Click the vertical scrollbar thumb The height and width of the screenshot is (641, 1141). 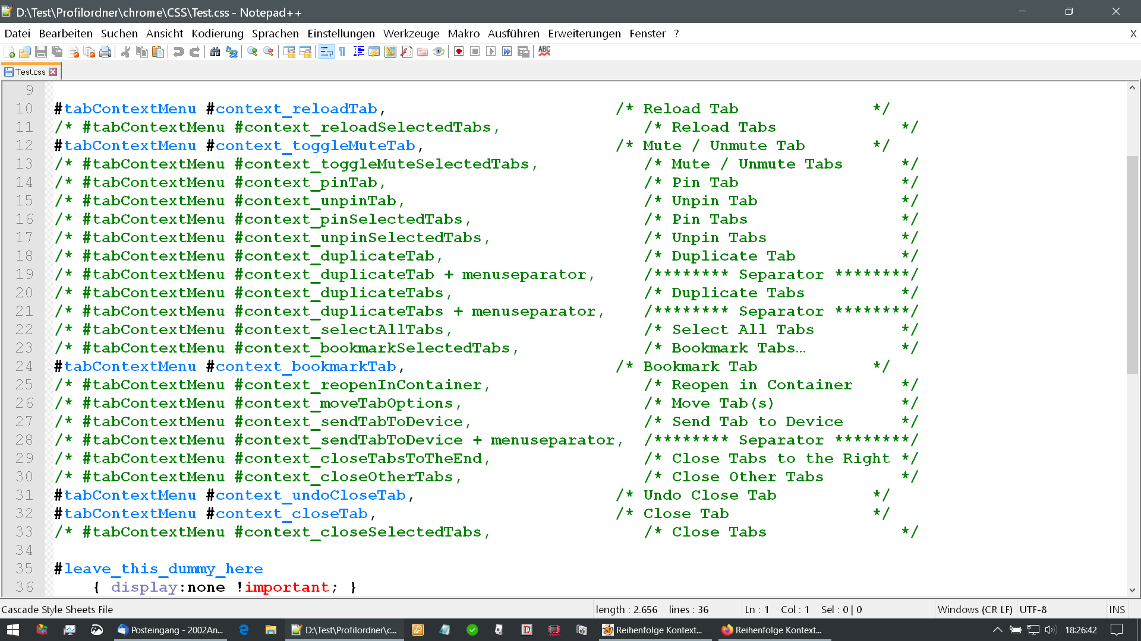[x=1132, y=264]
